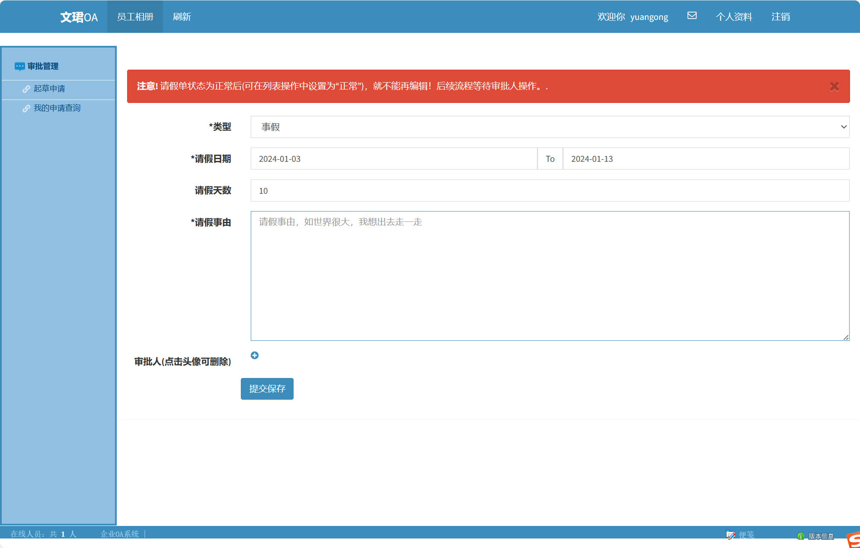Click the 审批管理 chat bubble icon
Image resolution: width=860 pixels, height=548 pixels.
(x=19, y=66)
